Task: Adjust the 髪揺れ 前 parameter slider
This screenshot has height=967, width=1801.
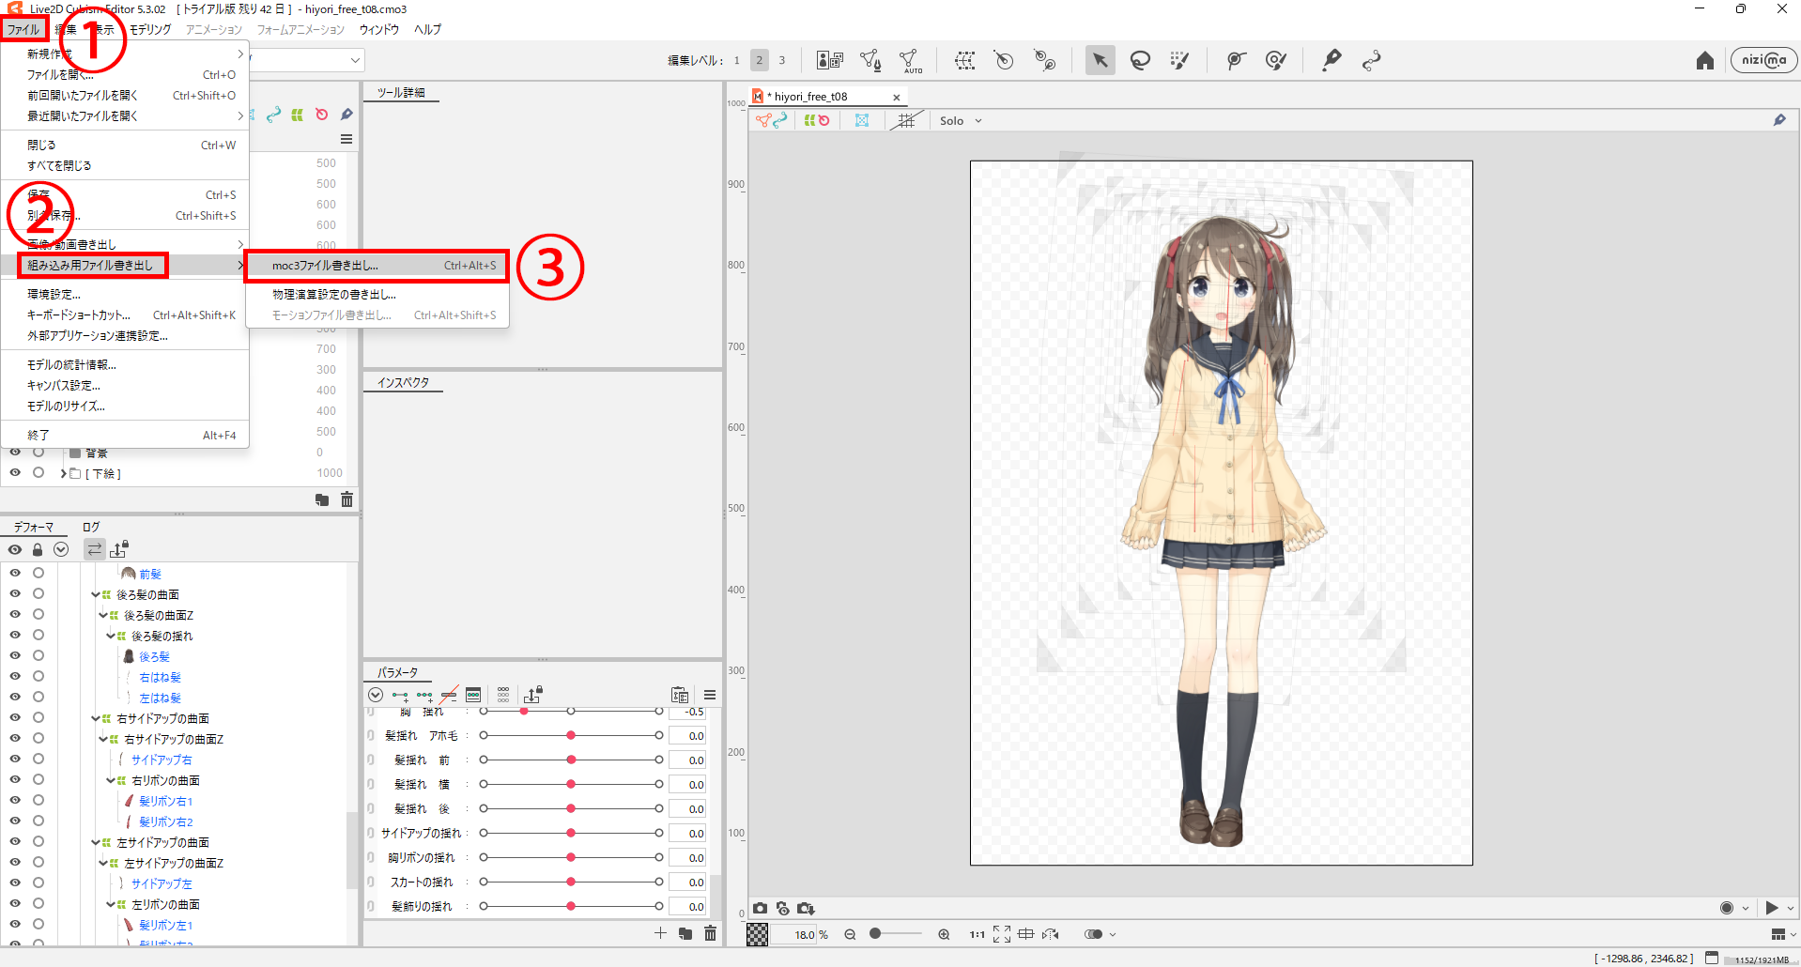Action: pos(571,760)
